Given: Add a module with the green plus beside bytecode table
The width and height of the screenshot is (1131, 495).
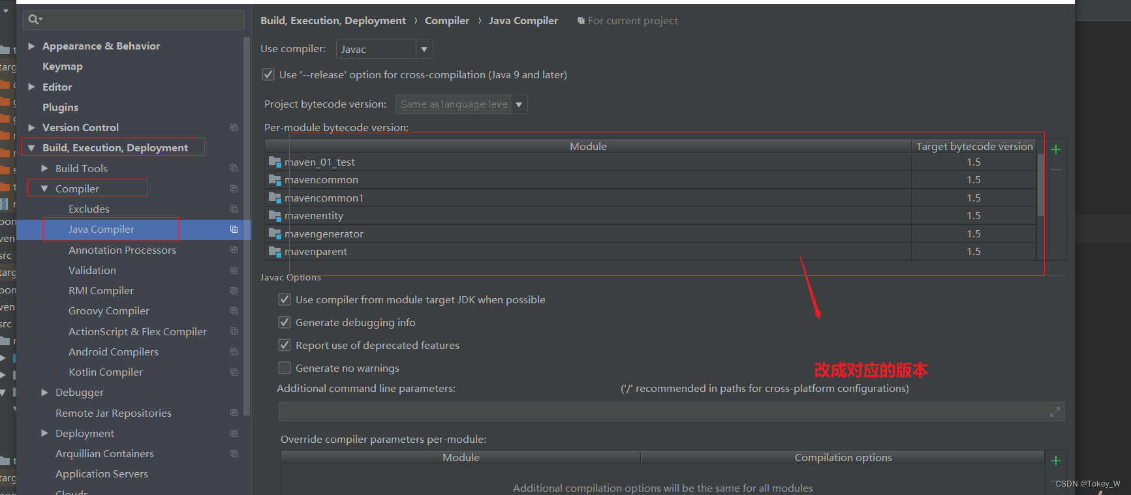Looking at the screenshot, I should tap(1056, 149).
